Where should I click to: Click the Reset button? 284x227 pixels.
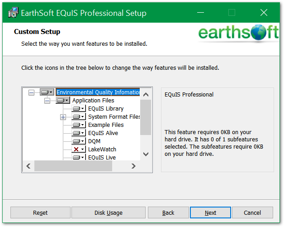[x=40, y=213]
